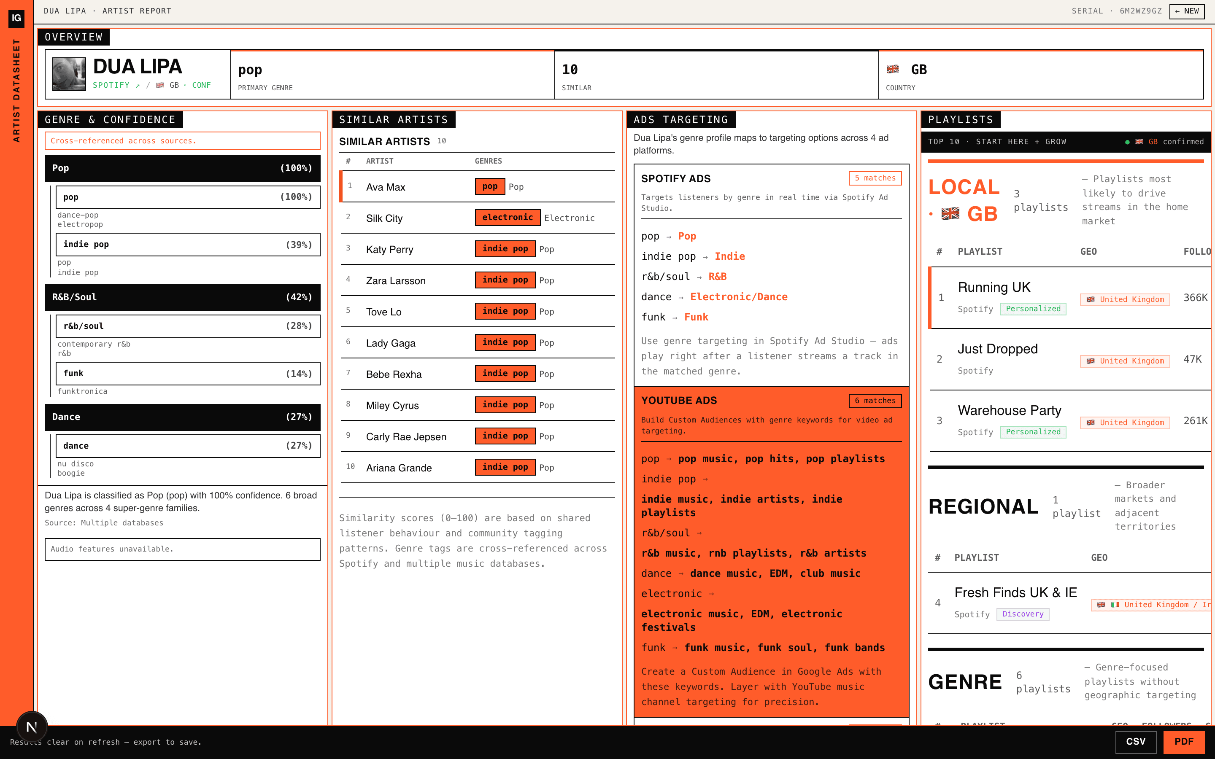Click the UK flag beside LOCAL GB
The image size is (1215, 759).
pyautogui.click(x=950, y=214)
